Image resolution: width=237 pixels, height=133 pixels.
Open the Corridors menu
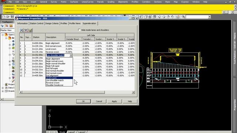(x=146, y=2)
